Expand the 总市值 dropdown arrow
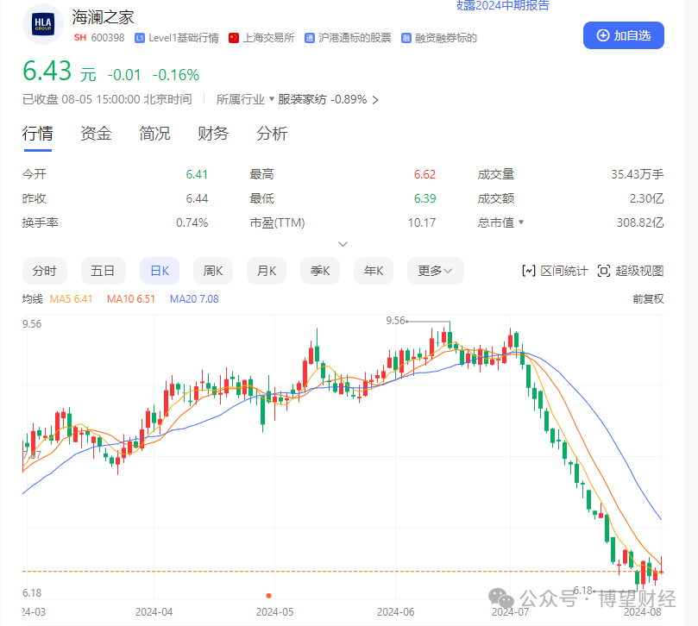698x626 pixels. 521,222
